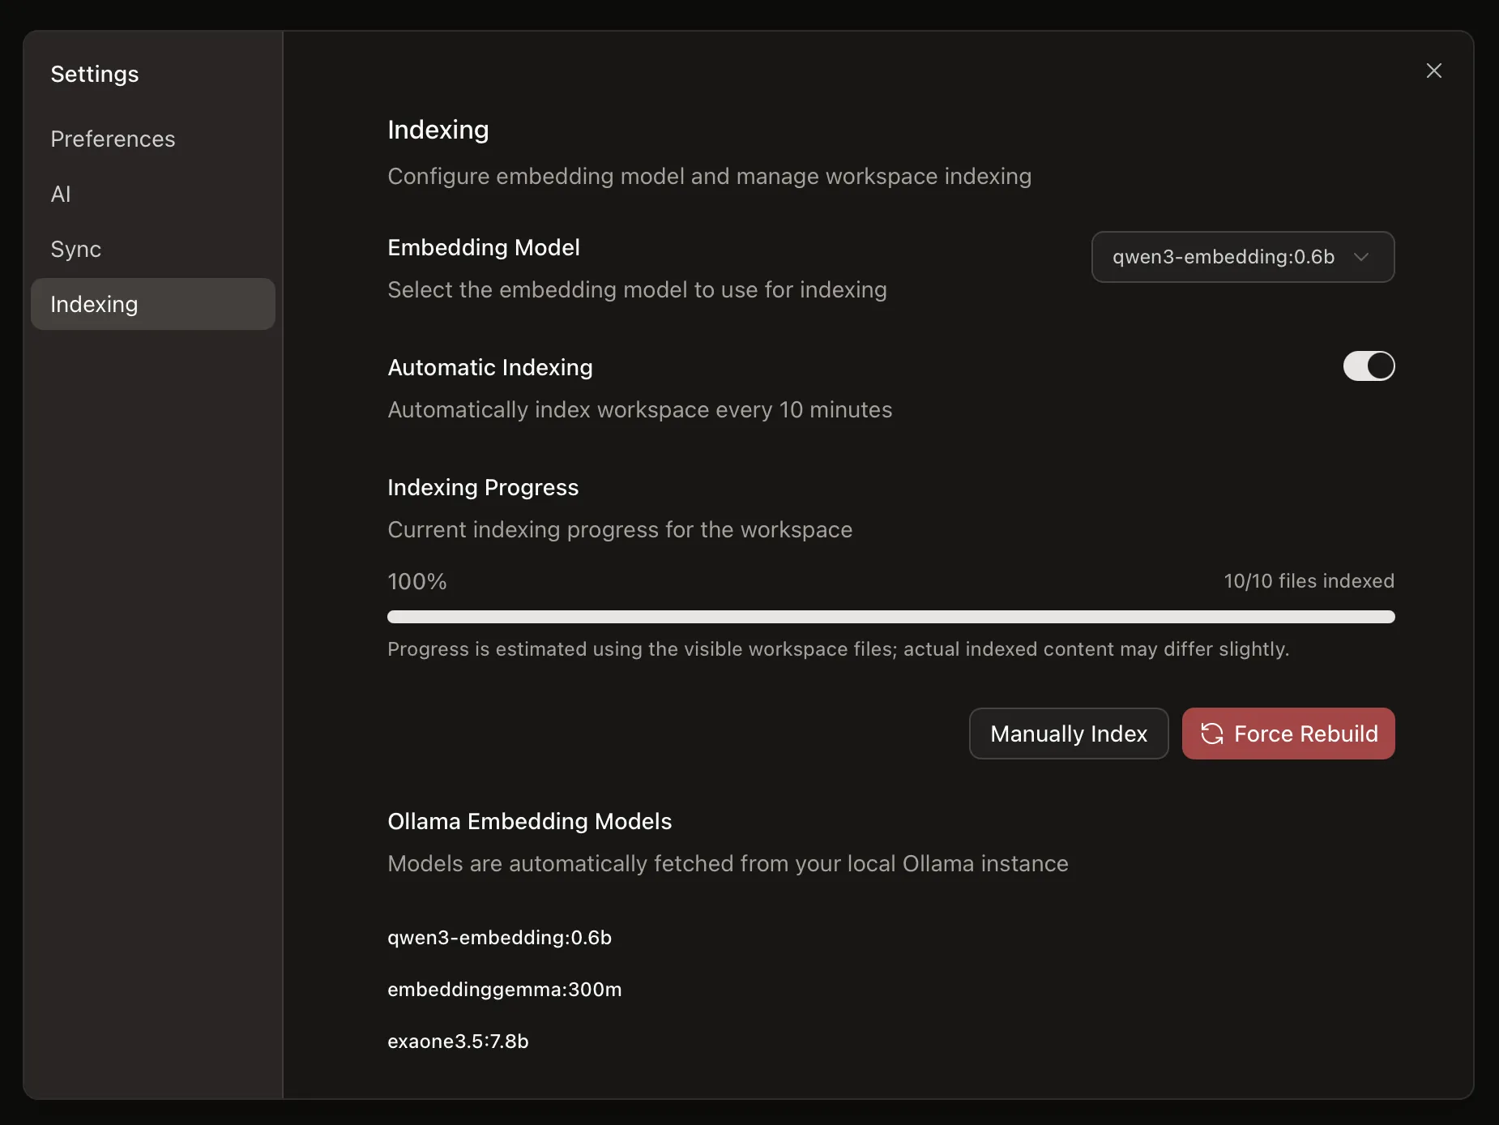This screenshot has width=1499, height=1125.
Task: Start a Force Rebuild of the index
Action: click(1288, 734)
